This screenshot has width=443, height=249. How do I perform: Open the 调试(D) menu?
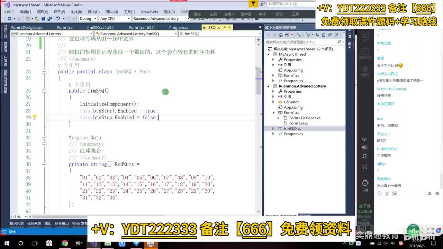coord(93,12)
